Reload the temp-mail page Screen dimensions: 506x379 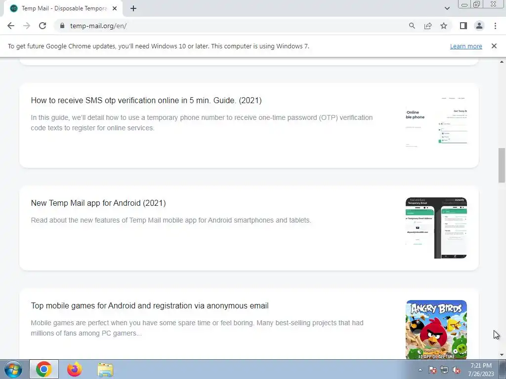point(42,26)
